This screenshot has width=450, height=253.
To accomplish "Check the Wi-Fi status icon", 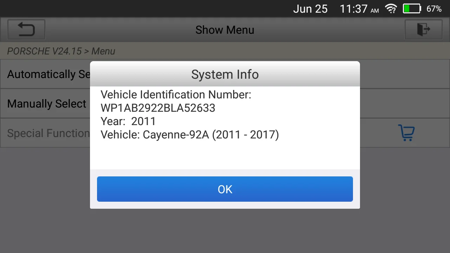I will point(391,9).
